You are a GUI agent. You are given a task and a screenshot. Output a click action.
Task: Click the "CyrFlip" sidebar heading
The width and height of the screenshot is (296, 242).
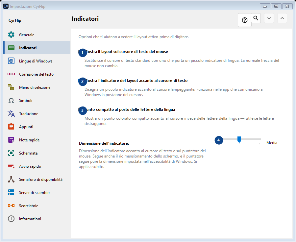[x=15, y=20]
